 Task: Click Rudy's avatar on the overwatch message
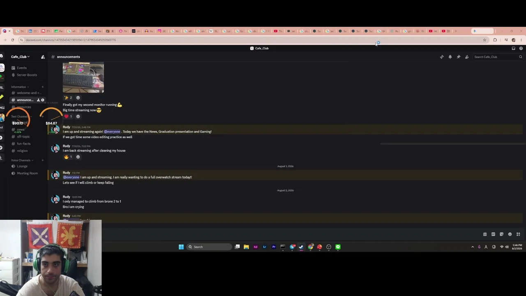55,175
